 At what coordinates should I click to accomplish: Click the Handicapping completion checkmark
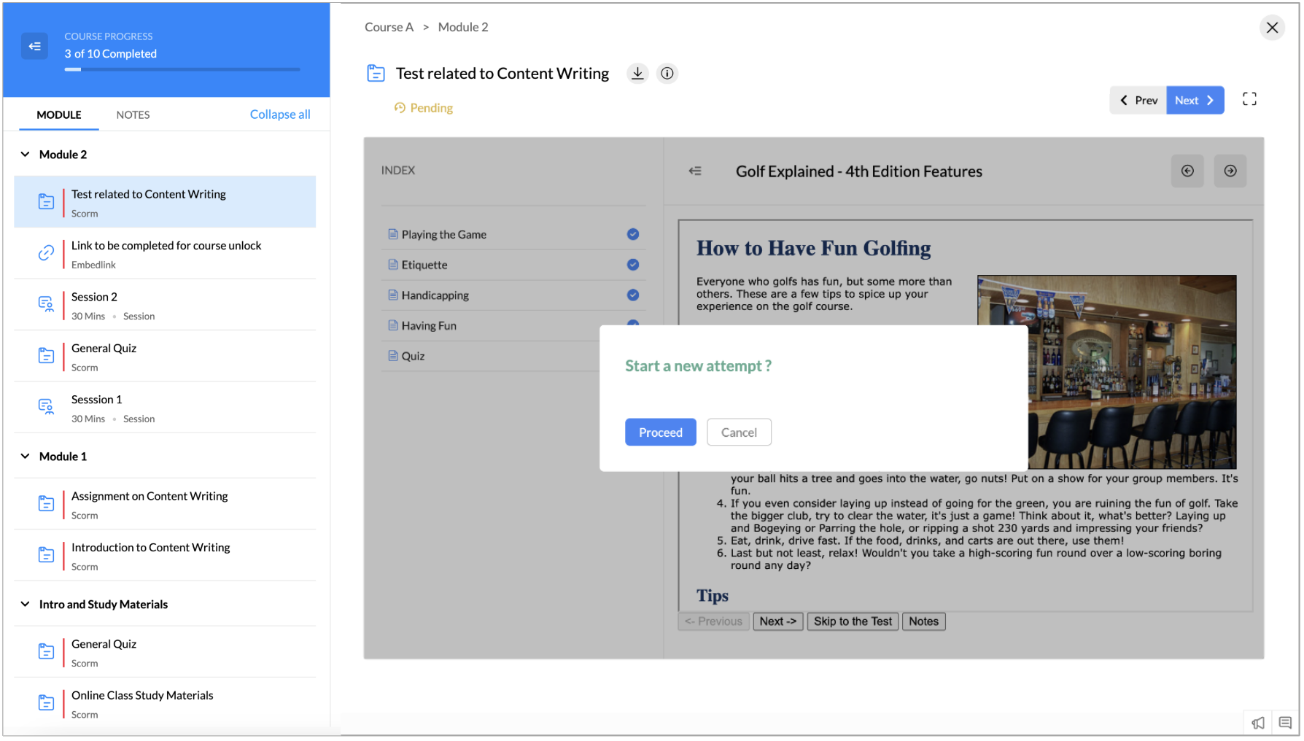(x=633, y=295)
